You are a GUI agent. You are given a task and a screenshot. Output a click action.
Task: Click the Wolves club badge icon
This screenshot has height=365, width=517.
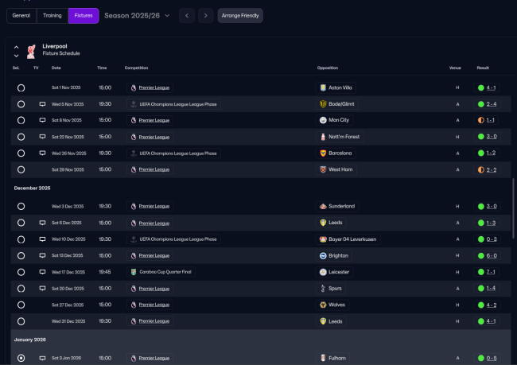pyautogui.click(x=323, y=305)
